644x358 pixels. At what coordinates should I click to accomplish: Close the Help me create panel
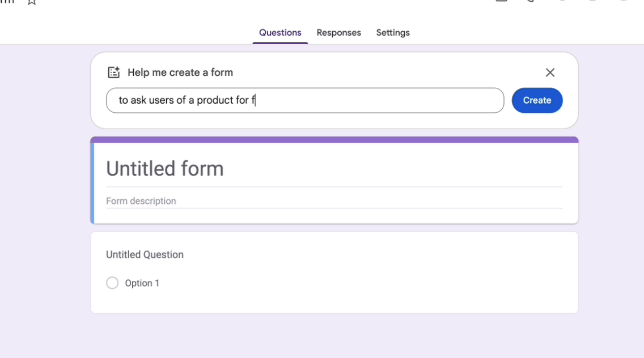tap(550, 73)
